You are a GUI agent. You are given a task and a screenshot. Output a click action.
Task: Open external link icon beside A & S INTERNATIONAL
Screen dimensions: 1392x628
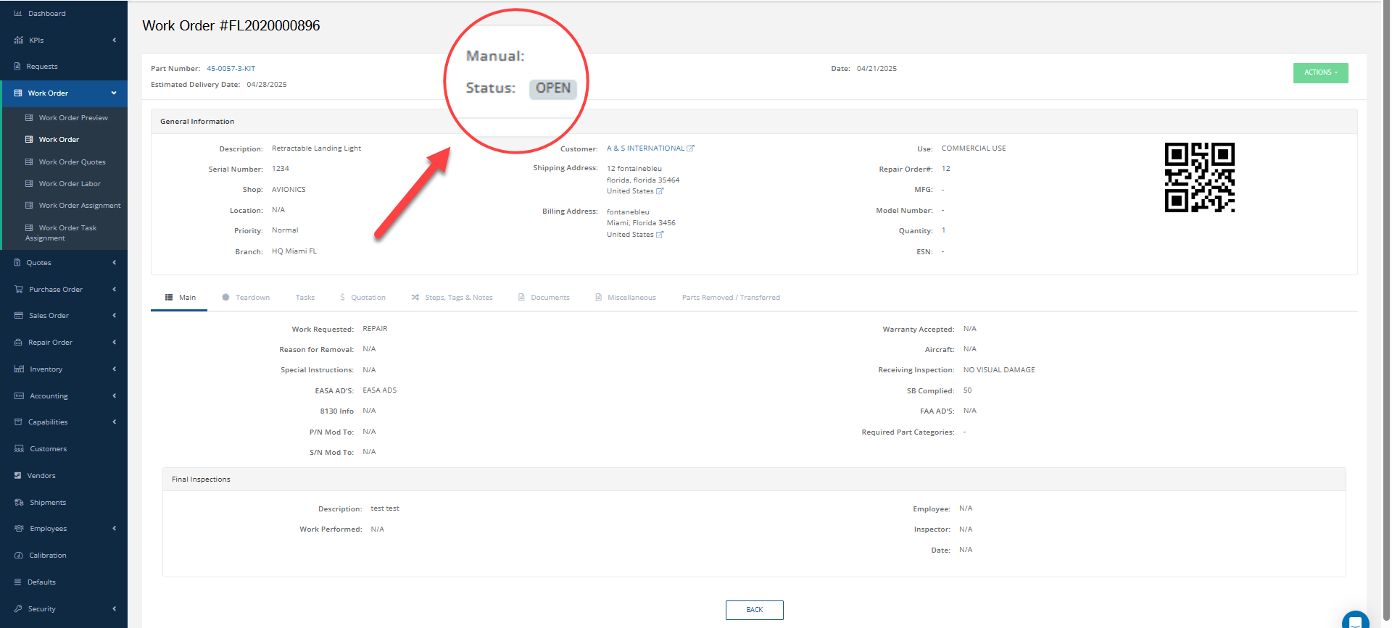pyautogui.click(x=691, y=148)
